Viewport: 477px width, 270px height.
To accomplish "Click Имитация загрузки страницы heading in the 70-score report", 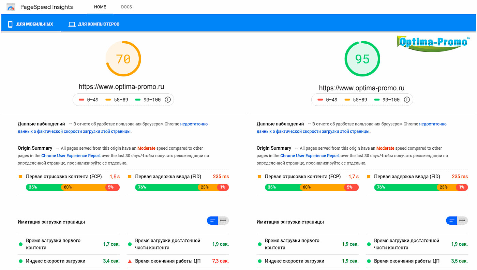I will click(51, 222).
